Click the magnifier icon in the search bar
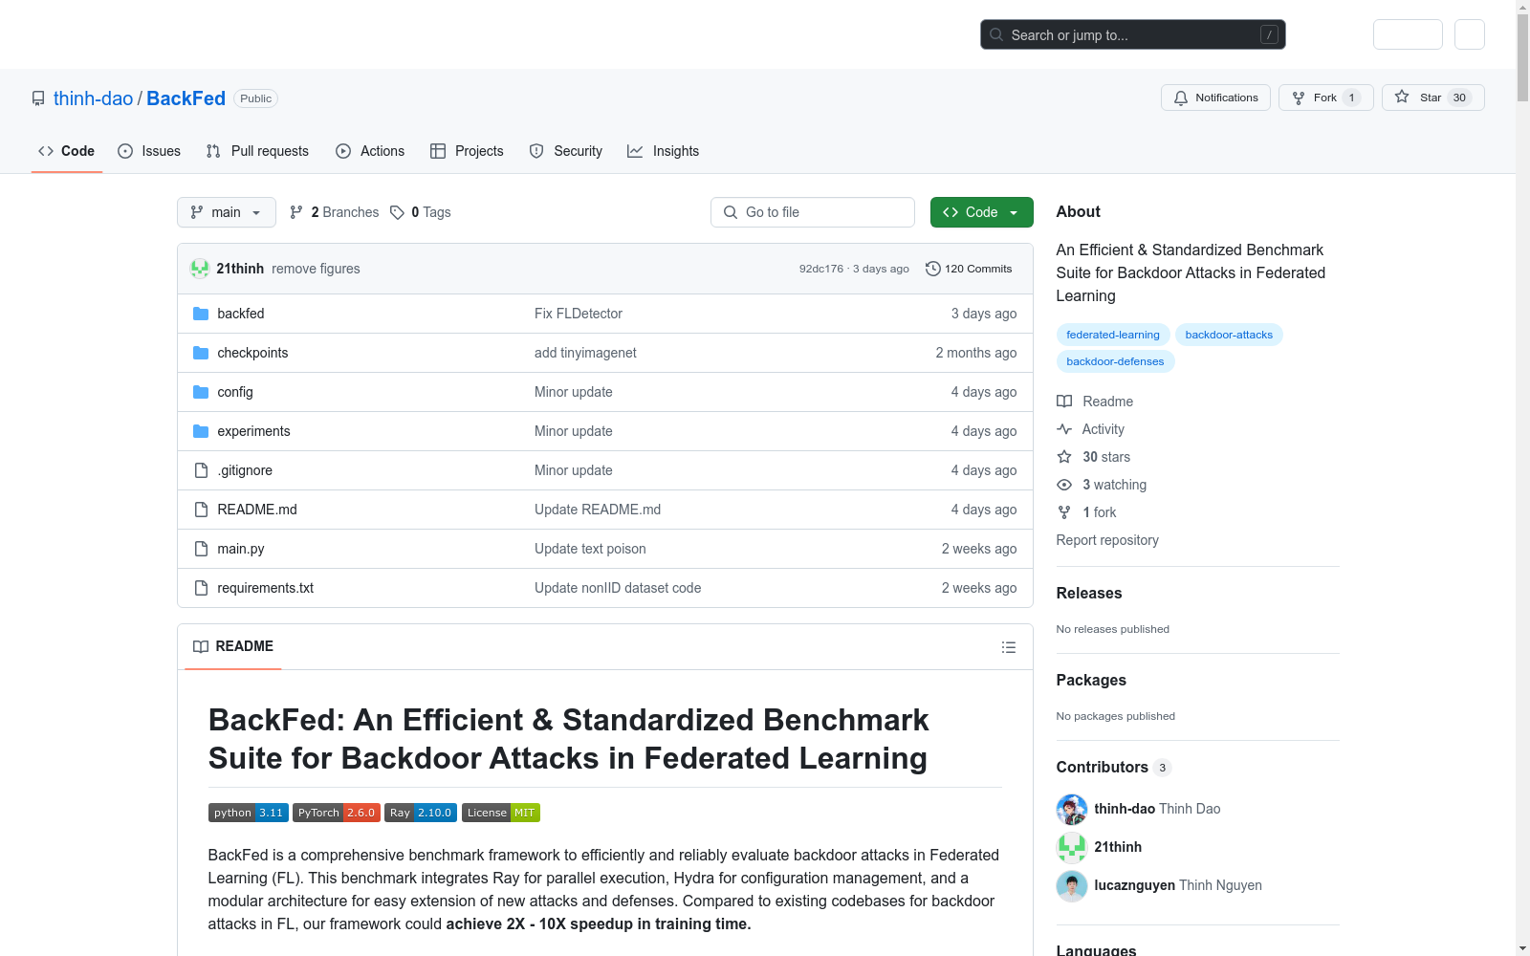1530x956 pixels. click(x=996, y=34)
